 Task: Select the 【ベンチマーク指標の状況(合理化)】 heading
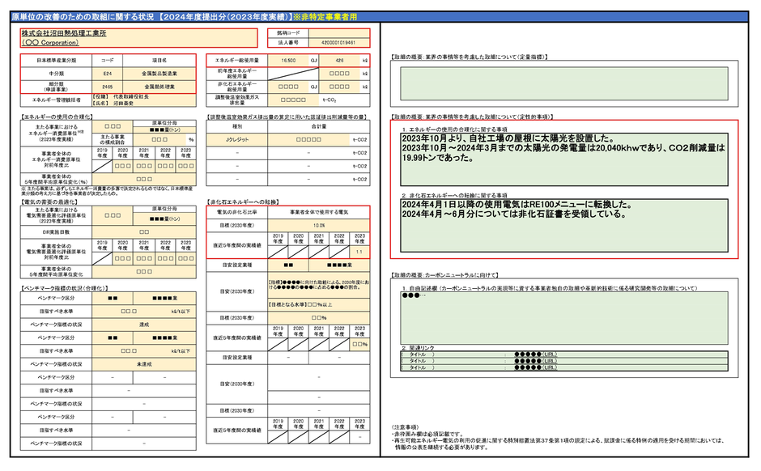click(x=64, y=288)
